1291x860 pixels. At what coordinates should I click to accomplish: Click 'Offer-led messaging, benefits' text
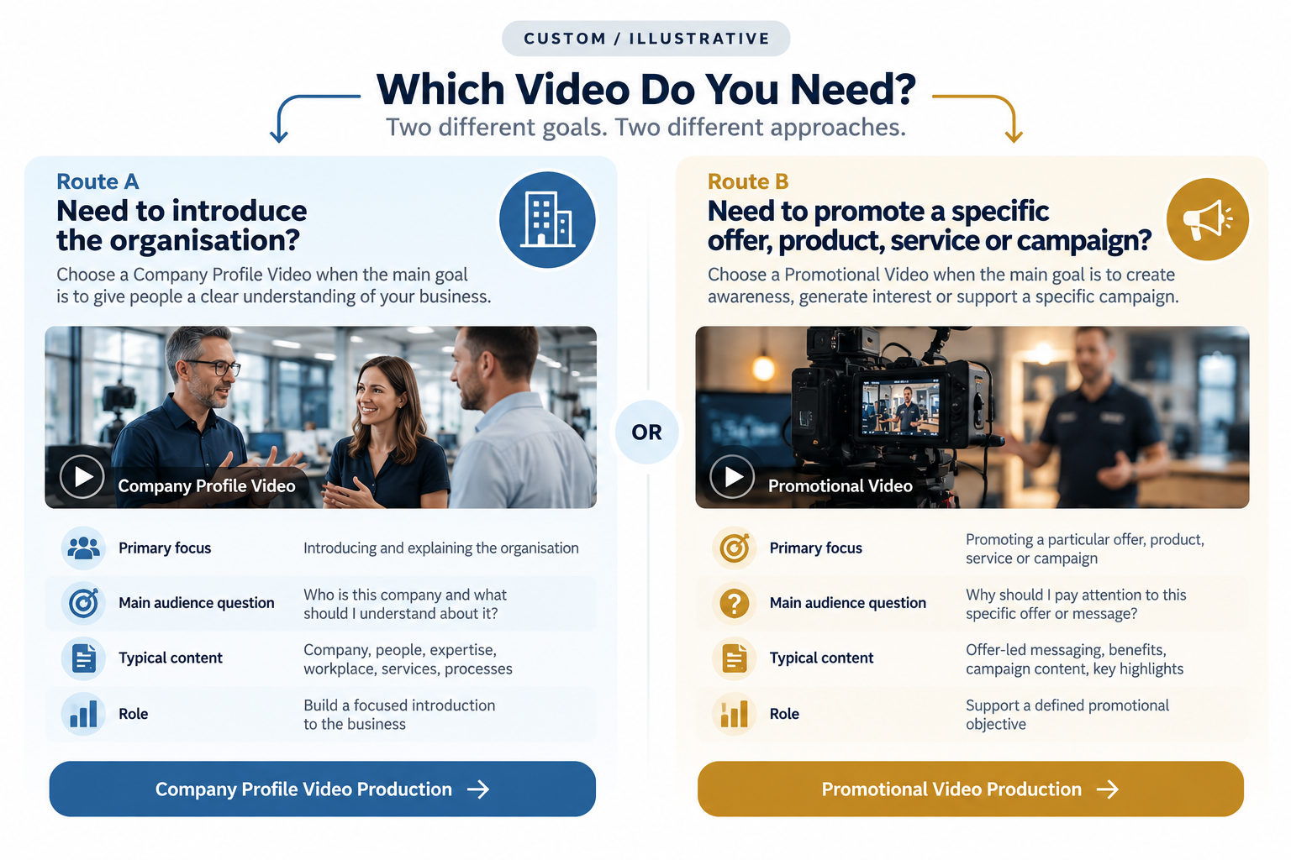1075,659
